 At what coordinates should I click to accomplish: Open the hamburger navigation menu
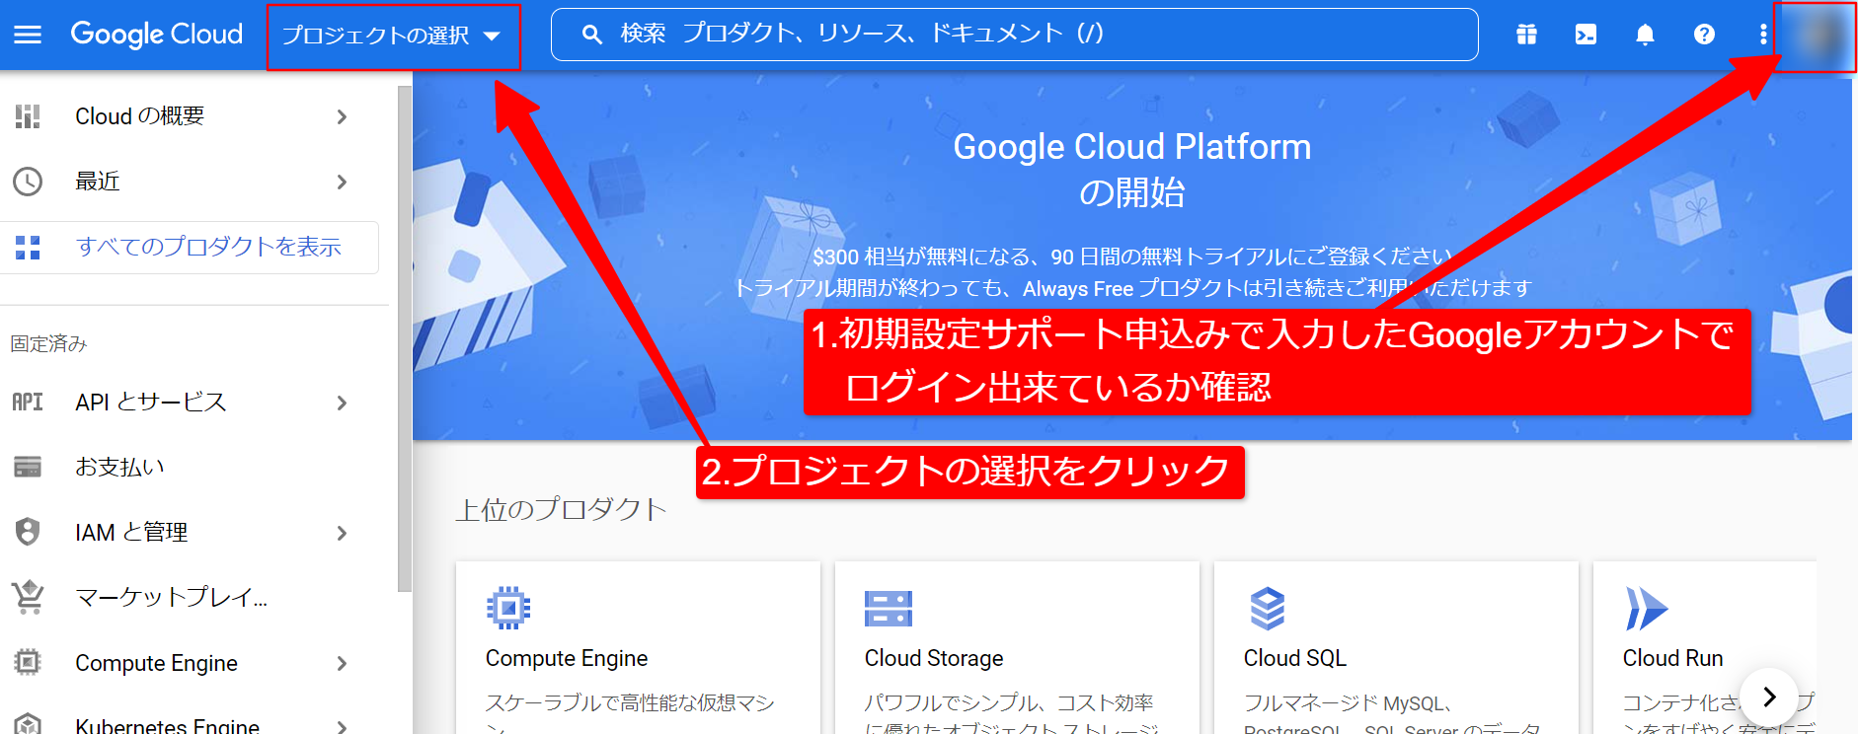(28, 35)
